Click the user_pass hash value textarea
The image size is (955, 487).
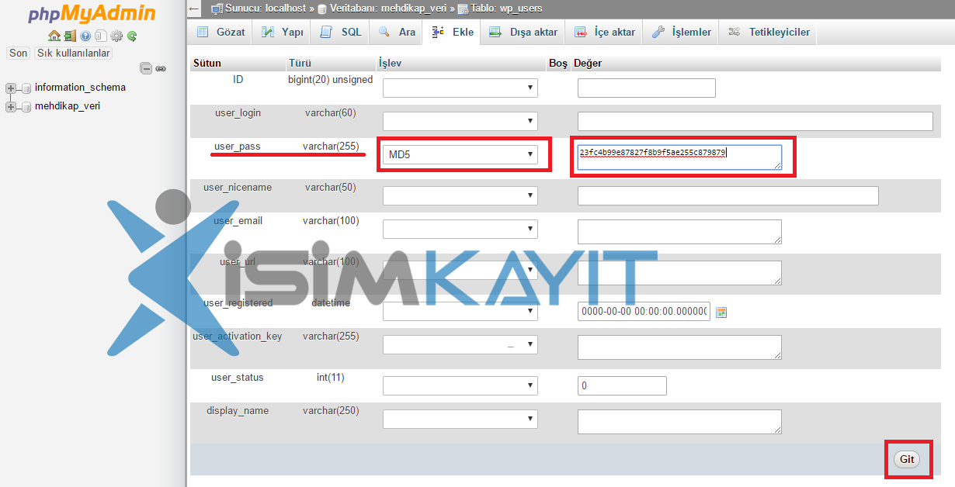coord(679,157)
